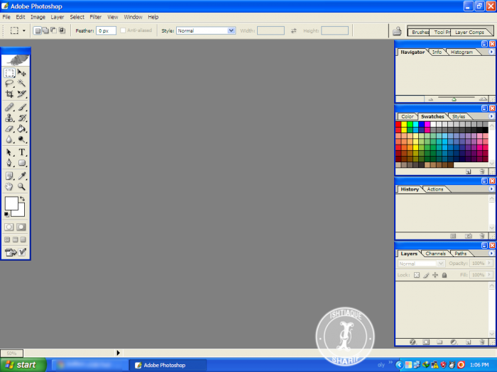Choose the Lasso tool

pyautogui.click(x=9, y=84)
